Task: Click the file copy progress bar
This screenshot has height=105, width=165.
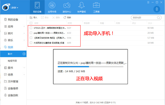Action: (x=90, y=67)
